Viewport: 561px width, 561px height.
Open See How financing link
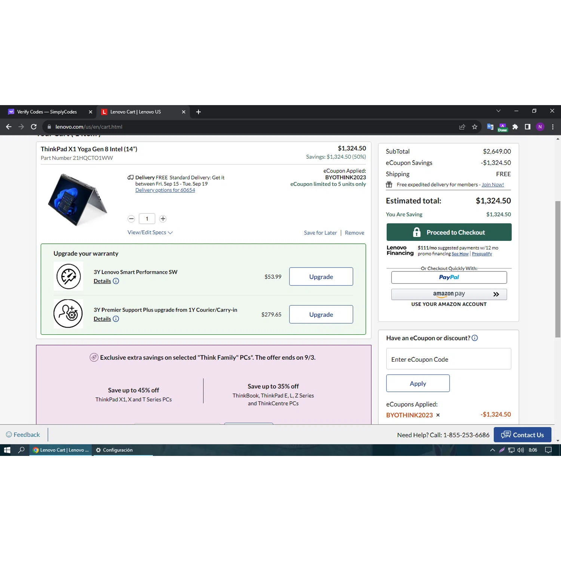point(460,254)
